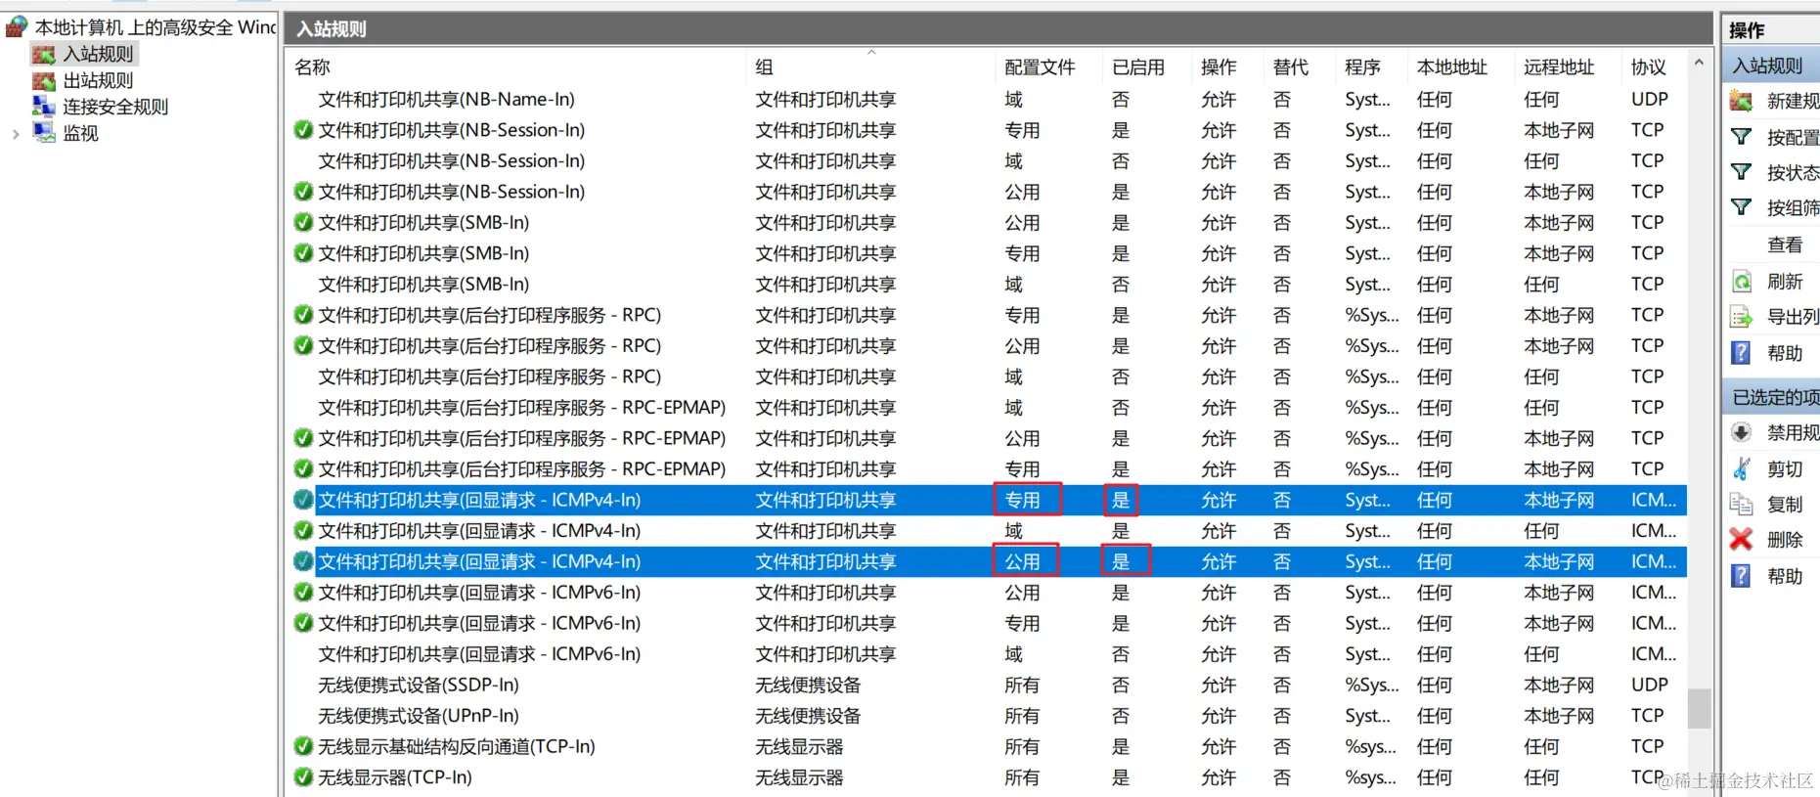Click green check icon of 文件和打印机共享(后台打印程序服务 - RPC-EPMAP) 专用 row
This screenshot has width=1820, height=797.
(303, 469)
